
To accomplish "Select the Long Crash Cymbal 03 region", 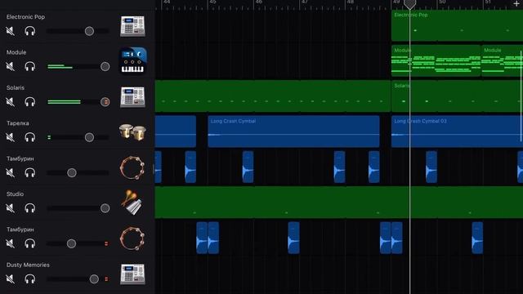I will (457, 131).
